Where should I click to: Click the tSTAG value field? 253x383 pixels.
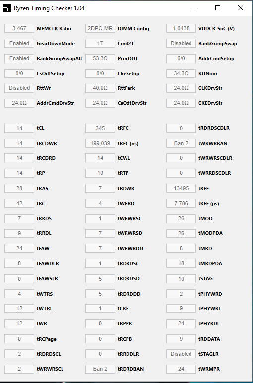181,279
